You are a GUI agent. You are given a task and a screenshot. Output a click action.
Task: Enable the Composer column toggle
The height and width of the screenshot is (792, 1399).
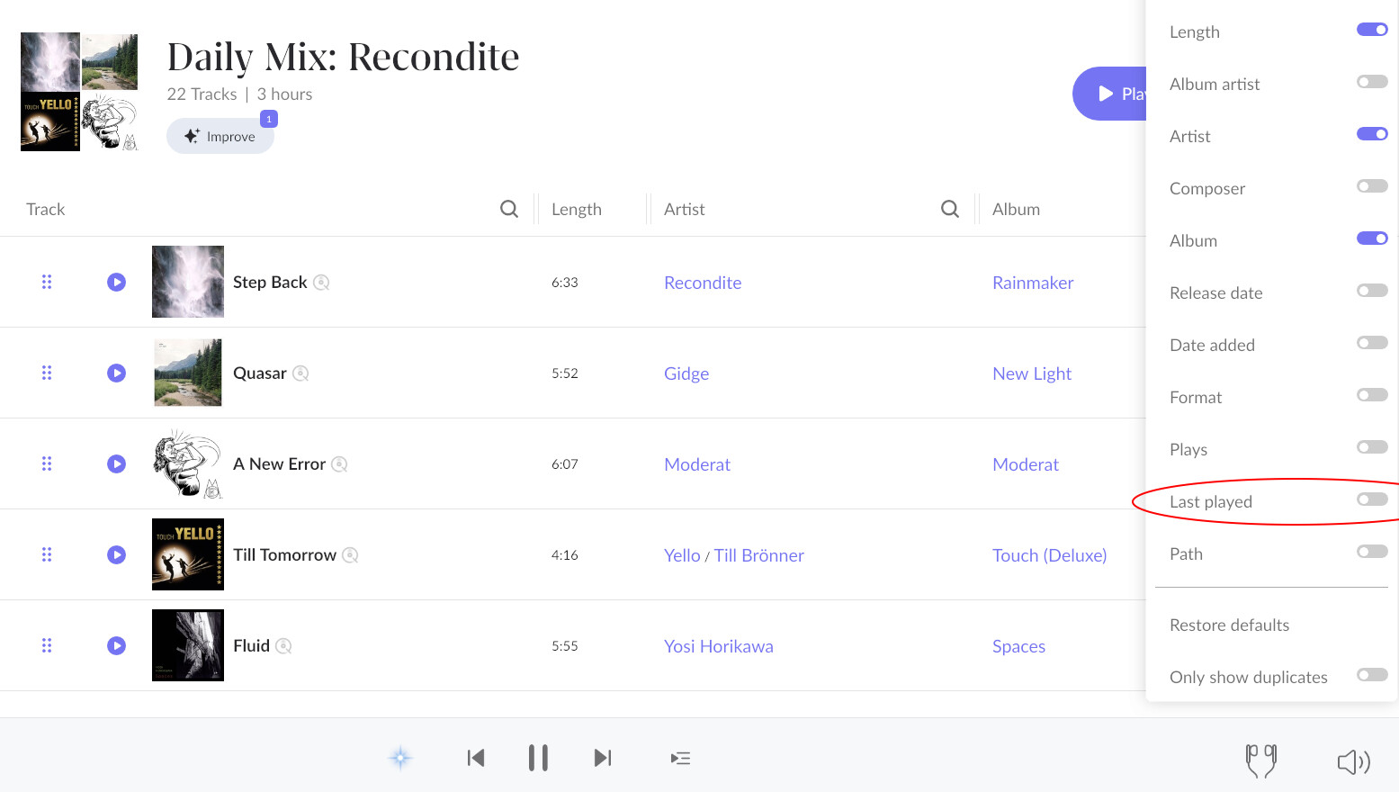tap(1372, 186)
